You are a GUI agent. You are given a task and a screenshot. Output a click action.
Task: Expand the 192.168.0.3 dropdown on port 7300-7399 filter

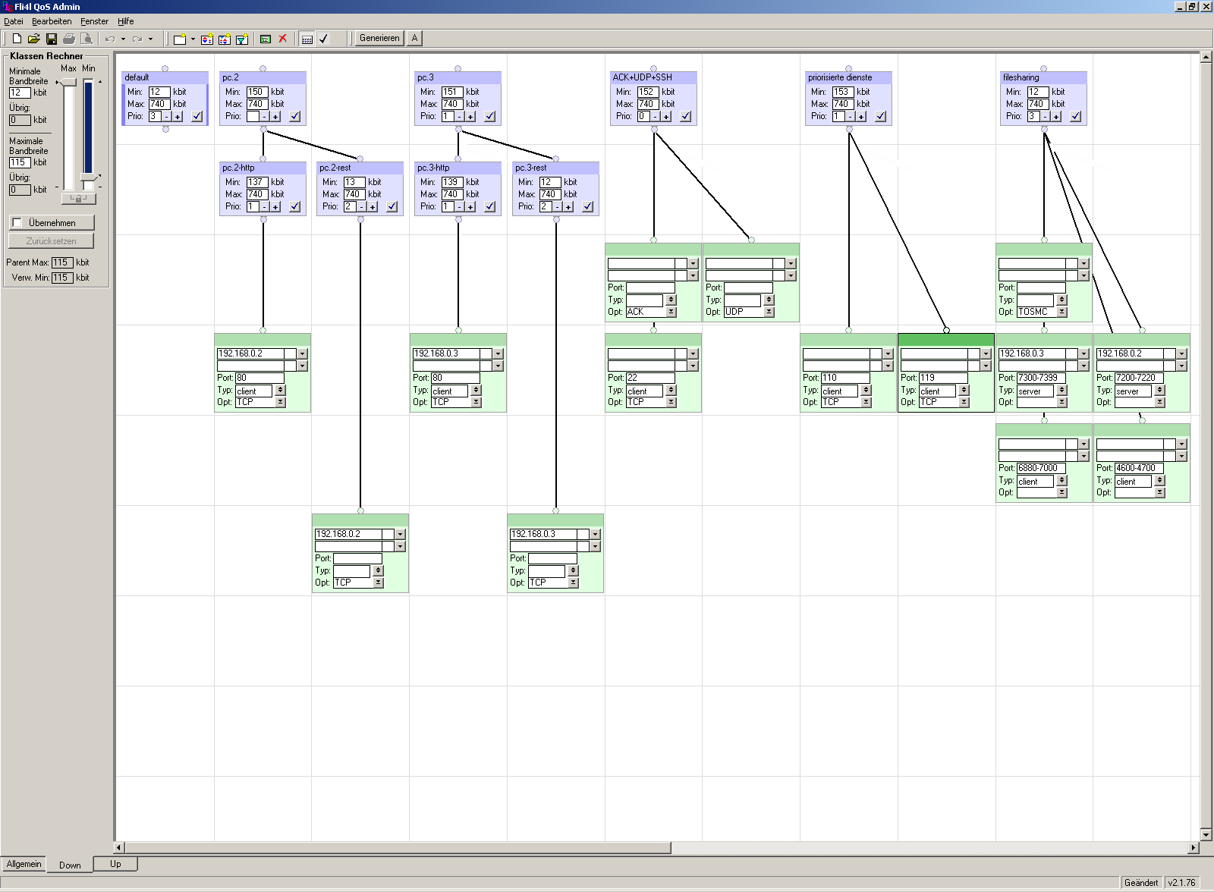point(1083,354)
